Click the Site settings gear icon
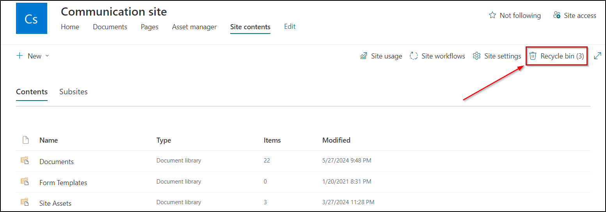 pyautogui.click(x=476, y=56)
